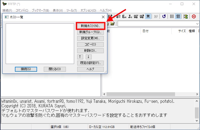Move host up with ↑ button
The height and width of the screenshot is (130, 200).
pos(80,57)
